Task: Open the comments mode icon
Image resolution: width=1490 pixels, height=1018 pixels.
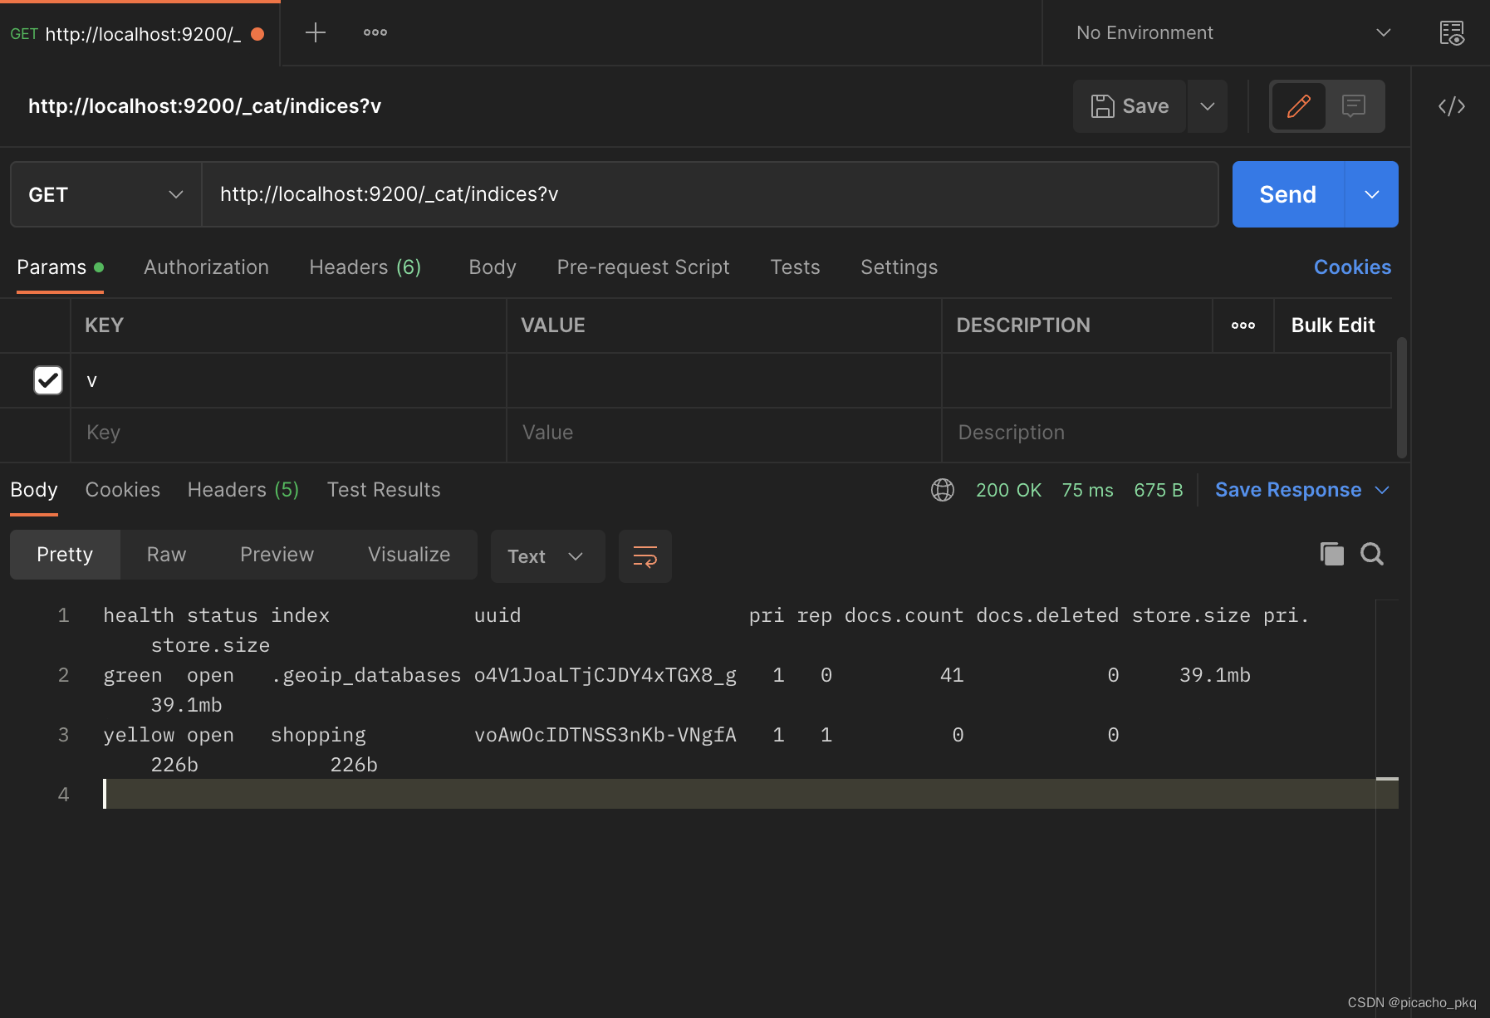Action: point(1354,106)
